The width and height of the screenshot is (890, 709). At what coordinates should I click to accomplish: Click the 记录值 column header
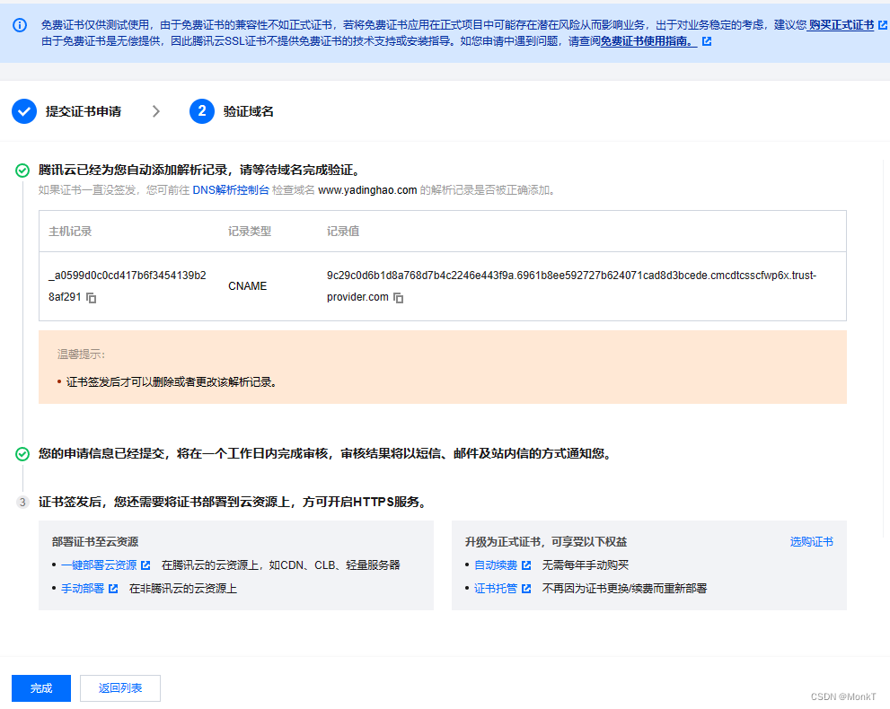(x=343, y=232)
